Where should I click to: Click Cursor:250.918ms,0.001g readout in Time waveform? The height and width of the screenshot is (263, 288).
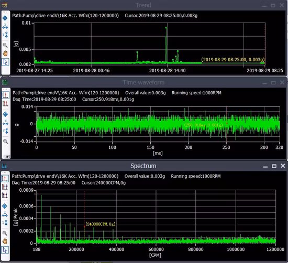108,100
